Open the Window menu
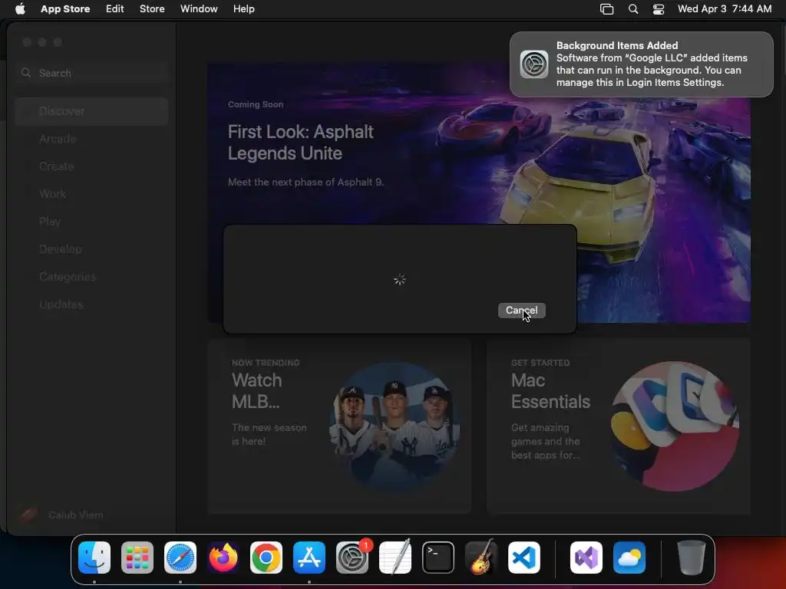Image resolution: width=786 pixels, height=589 pixels. click(x=199, y=8)
